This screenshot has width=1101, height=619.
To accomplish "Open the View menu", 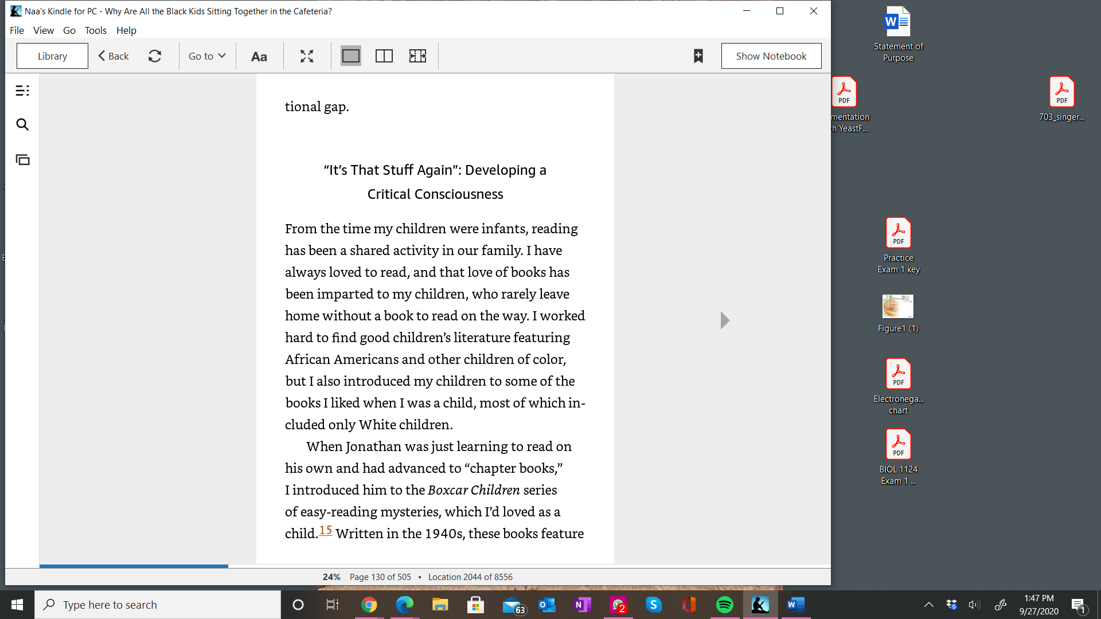I will (x=44, y=30).
